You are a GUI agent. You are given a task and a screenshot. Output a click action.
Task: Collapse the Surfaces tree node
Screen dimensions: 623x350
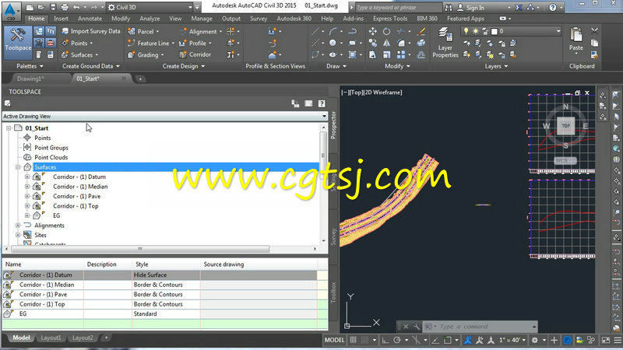(x=18, y=167)
